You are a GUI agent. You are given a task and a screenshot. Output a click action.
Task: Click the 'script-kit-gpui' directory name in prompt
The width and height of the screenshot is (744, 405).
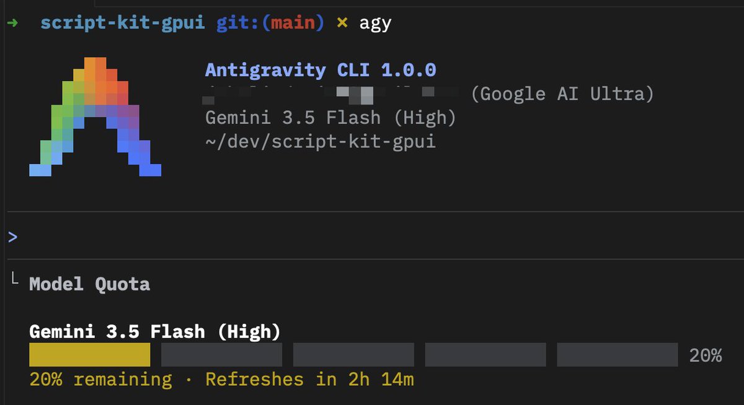point(122,24)
